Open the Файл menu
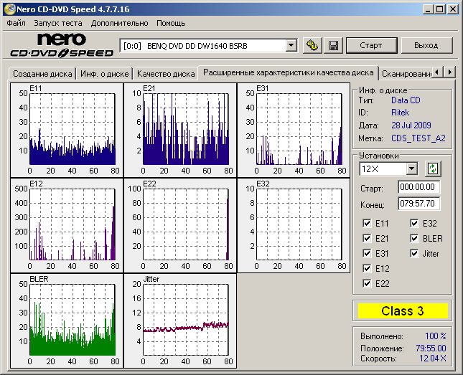Screen dimensions: 463x375 [16, 23]
